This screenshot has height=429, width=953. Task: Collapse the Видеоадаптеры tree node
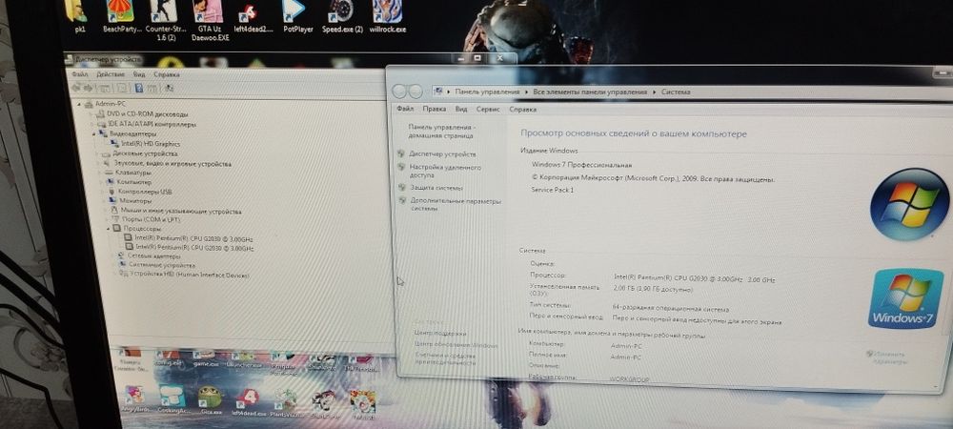pos(93,133)
